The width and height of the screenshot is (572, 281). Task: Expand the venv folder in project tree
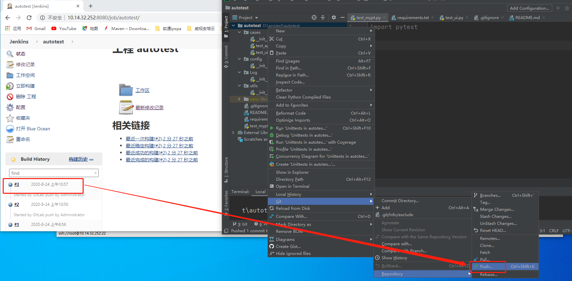point(239,99)
